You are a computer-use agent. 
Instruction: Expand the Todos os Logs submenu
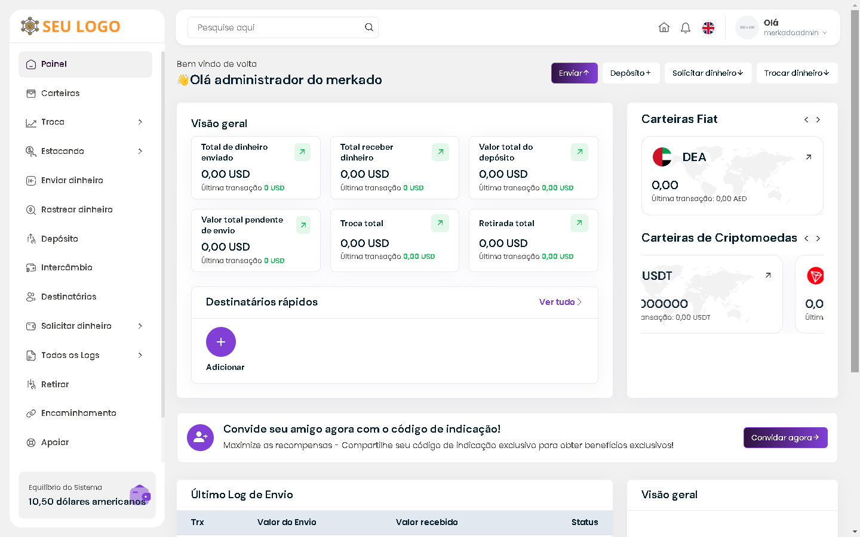pos(140,355)
